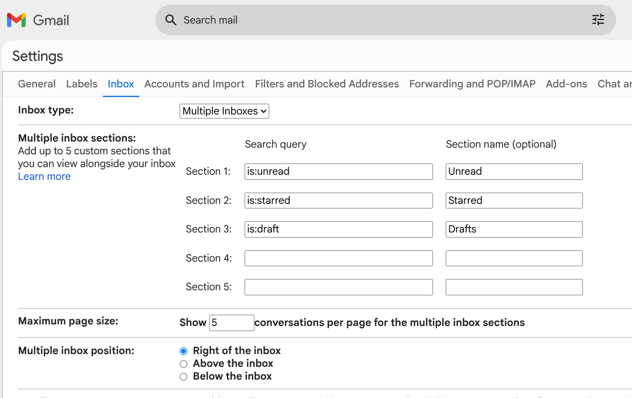
Task: Click the Section 4: row label
Action: tap(208, 258)
